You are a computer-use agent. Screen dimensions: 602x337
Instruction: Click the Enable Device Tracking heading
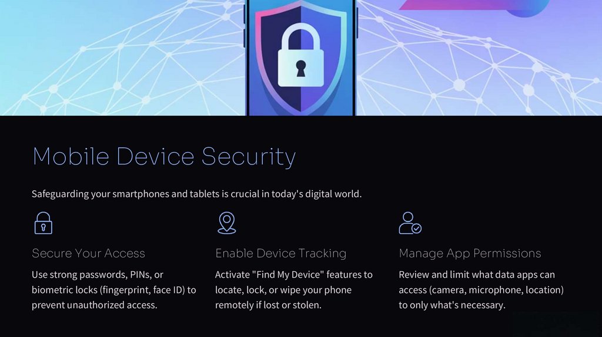click(280, 254)
